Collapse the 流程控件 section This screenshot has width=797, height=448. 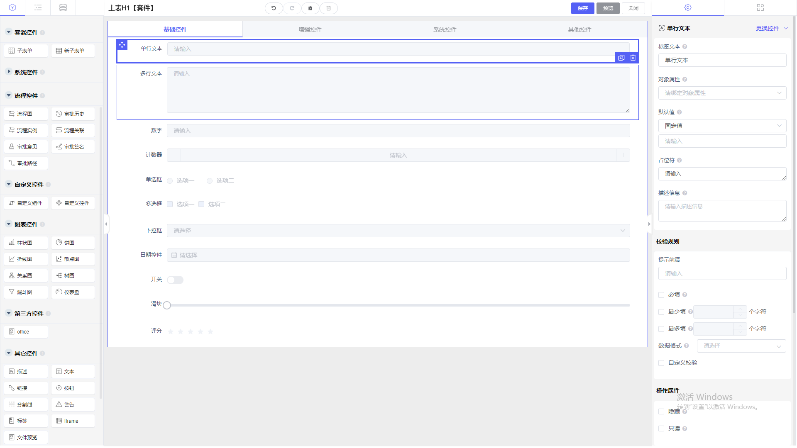click(x=9, y=96)
